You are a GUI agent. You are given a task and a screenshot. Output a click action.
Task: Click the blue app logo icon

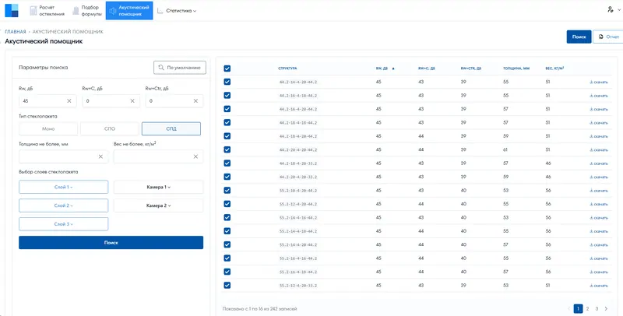pos(11,11)
